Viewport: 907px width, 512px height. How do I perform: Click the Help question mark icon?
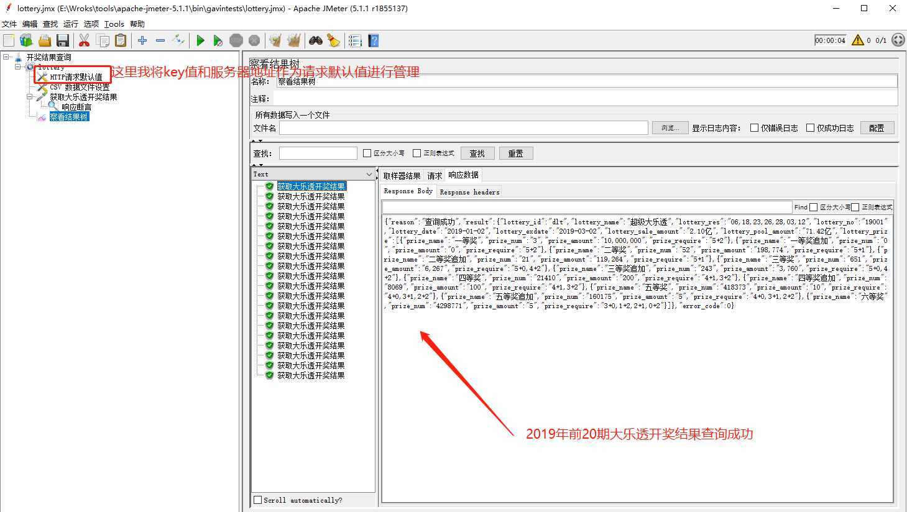pyautogui.click(x=373, y=40)
